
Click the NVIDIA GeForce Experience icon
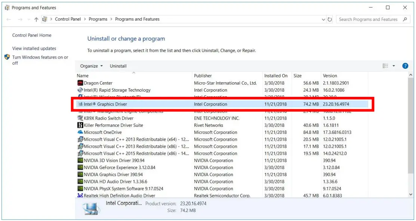pyautogui.click(x=80, y=168)
